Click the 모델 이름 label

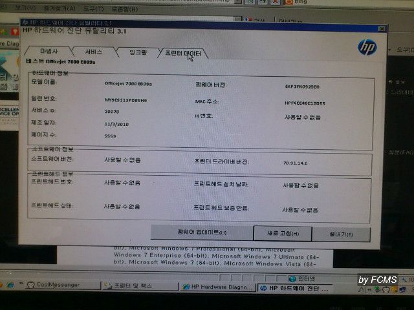pyautogui.click(x=44, y=82)
